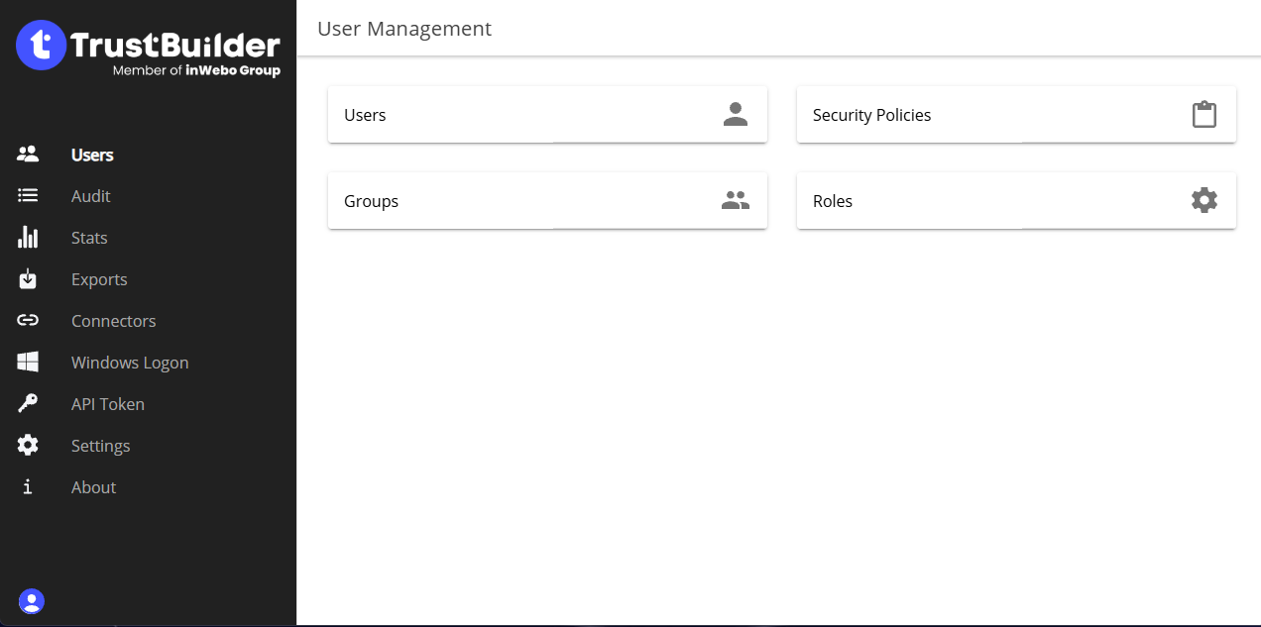This screenshot has height=627, width=1261.
Task: Navigate to API Token page
Action: [x=108, y=404]
